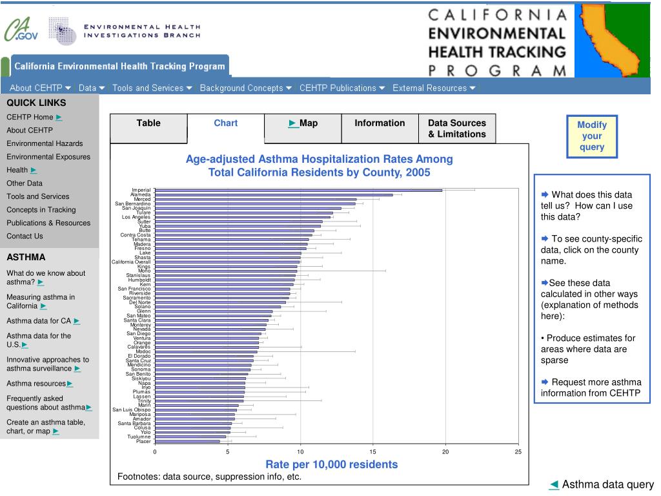Expand the Data dropdown menu
The width and height of the screenshot is (661, 496).
pyautogui.click(x=92, y=88)
